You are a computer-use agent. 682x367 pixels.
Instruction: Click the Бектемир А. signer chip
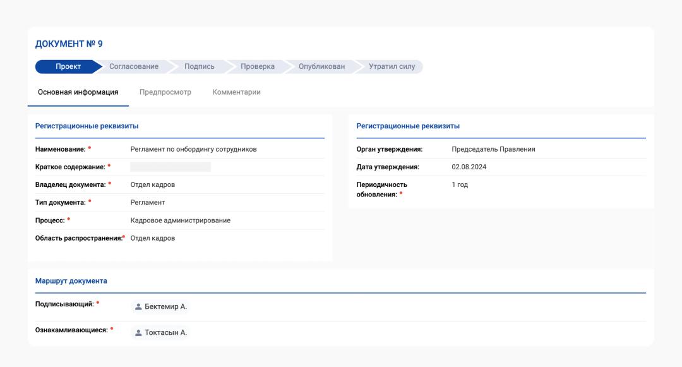[161, 306]
